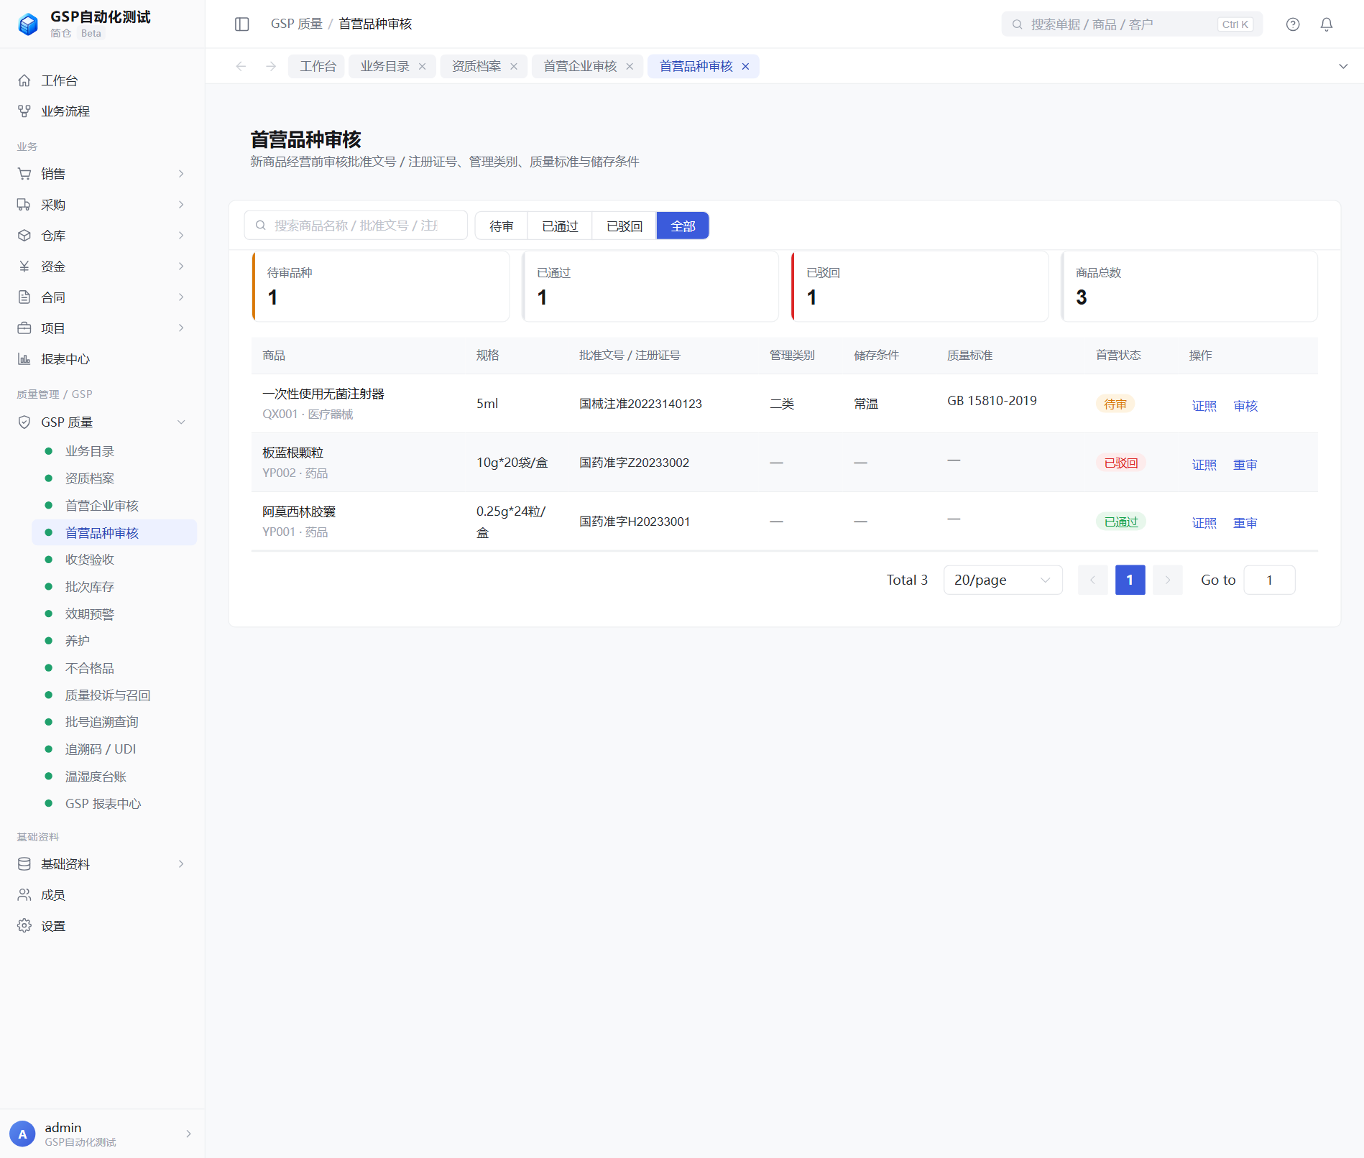Screen dimensions: 1364x1158
Task: Open 收货验收 in the sidebar menu
Action: tap(90, 560)
